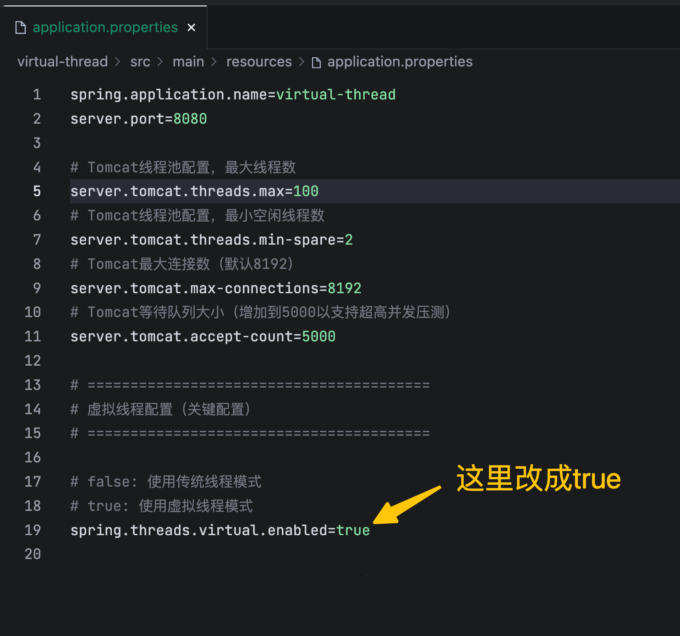Click spring.threads.virtual.enabled key text
The image size is (680, 636).
[199, 530]
